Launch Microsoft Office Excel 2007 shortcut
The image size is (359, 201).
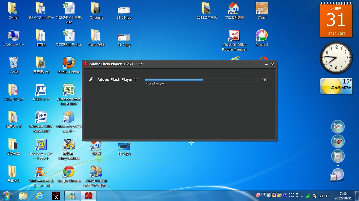pyautogui.click(x=69, y=95)
